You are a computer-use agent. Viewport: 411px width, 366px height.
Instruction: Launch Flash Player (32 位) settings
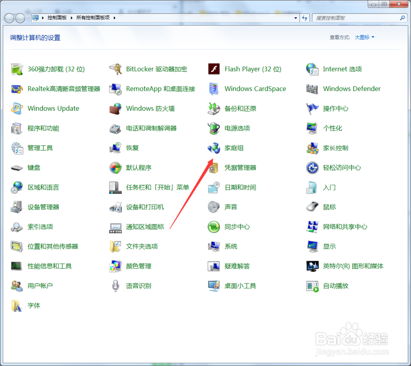[x=252, y=69]
